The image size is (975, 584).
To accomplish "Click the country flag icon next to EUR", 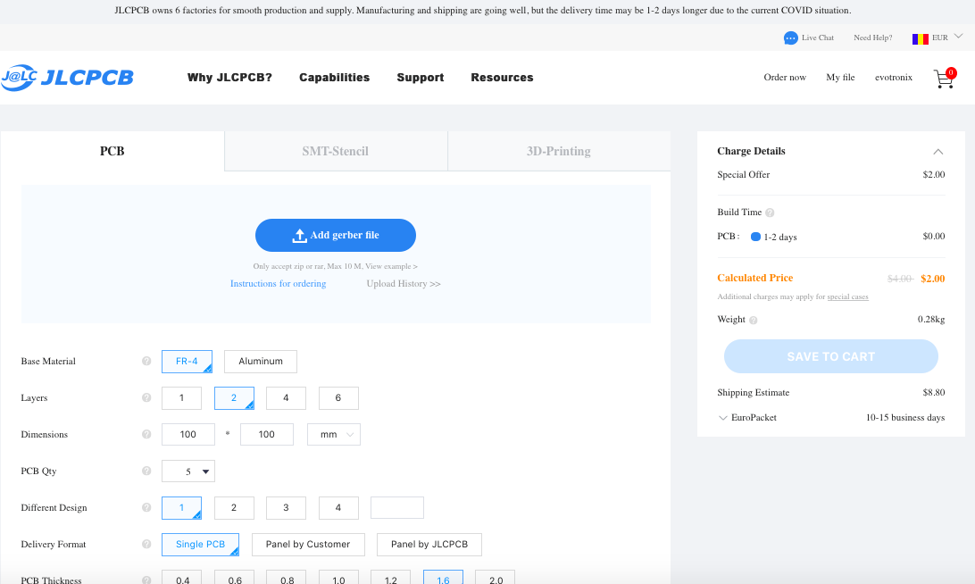I will tap(921, 38).
